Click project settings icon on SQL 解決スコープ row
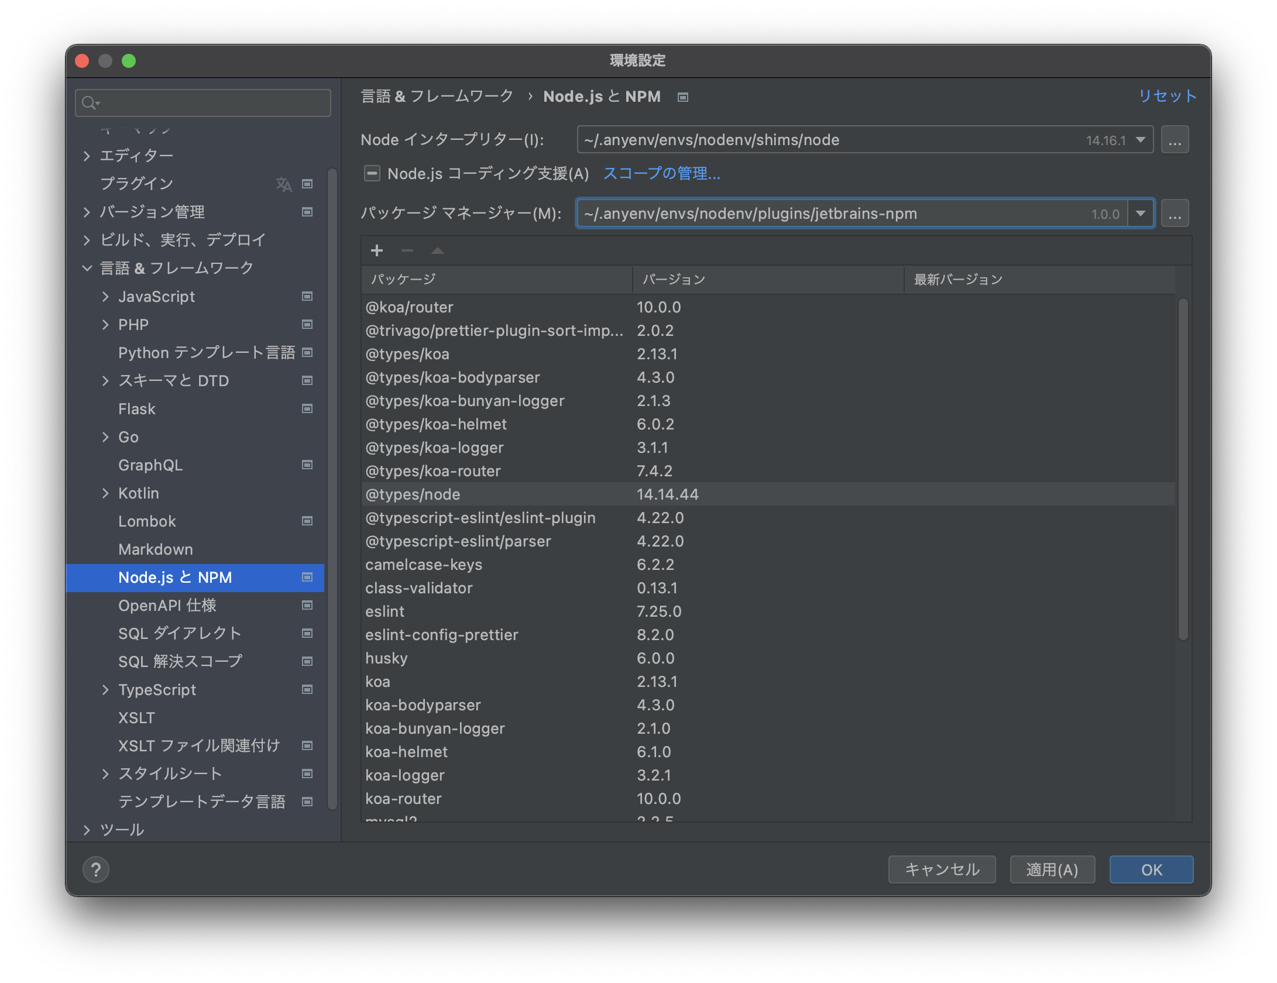The height and width of the screenshot is (983, 1277). click(x=307, y=662)
